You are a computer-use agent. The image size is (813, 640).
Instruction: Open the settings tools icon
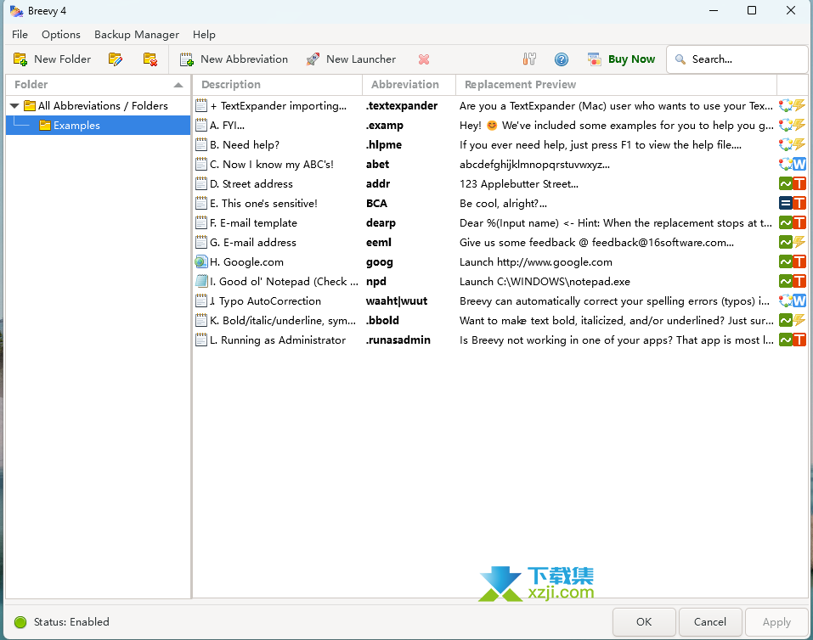(529, 59)
